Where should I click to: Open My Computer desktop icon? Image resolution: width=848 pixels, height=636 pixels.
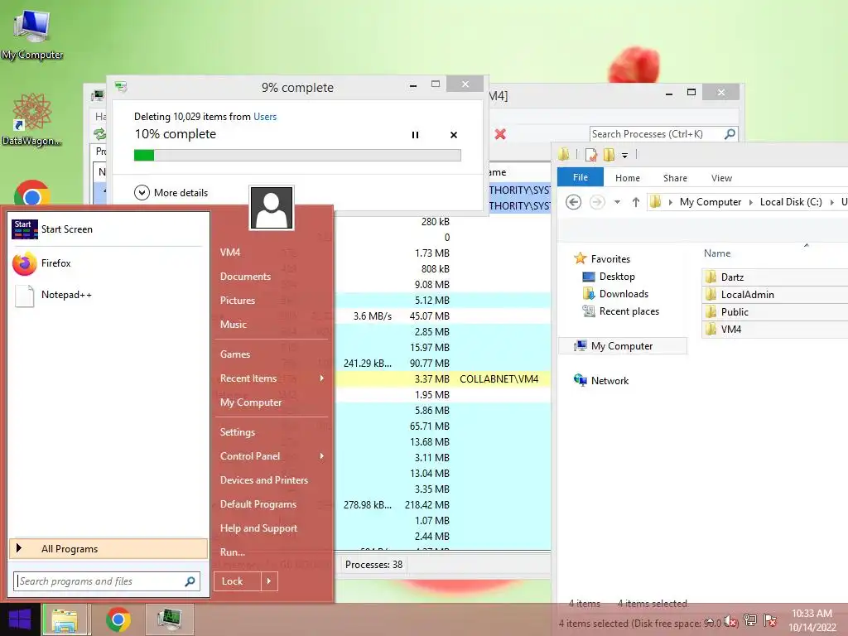click(x=32, y=33)
